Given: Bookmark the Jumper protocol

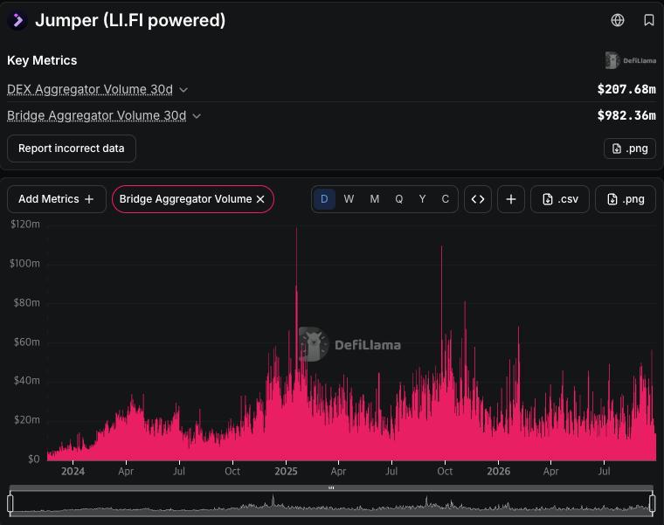Looking at the screenshot, I should click(649, 20).
